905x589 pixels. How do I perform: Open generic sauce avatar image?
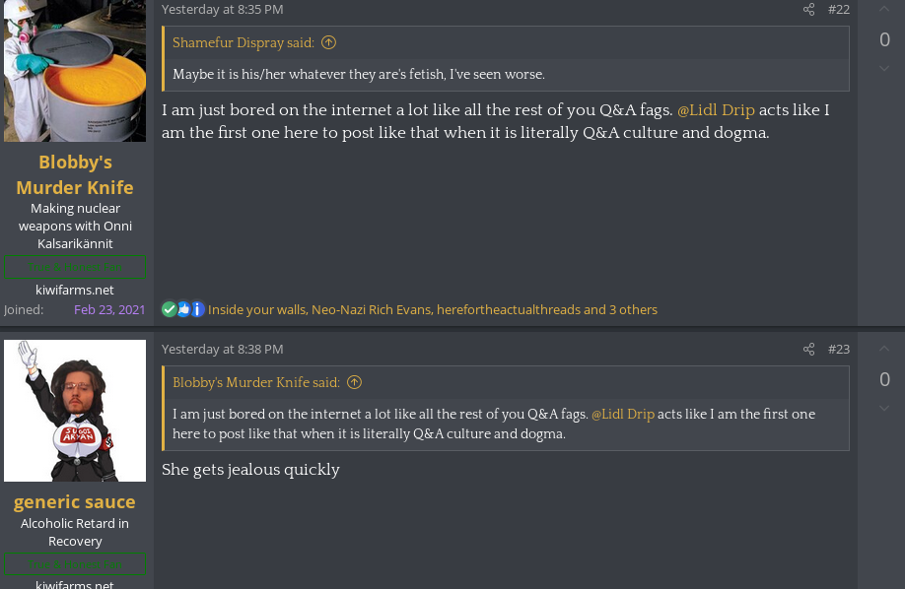(x=75, y=410)
